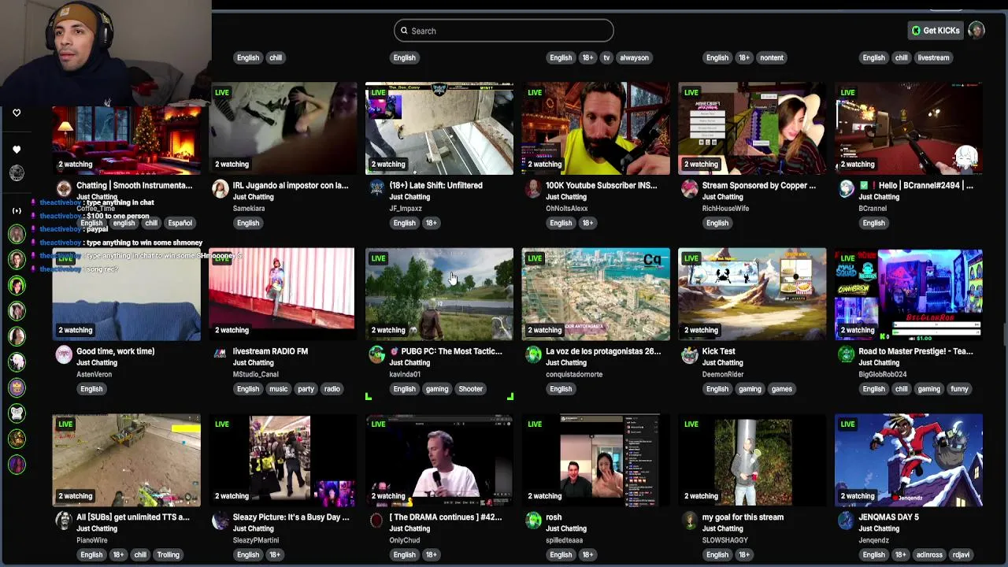Open the JENQMAS DAY 5 stream thumbnail
Image resolution: width=1008 pixels, height=567 pixels.
pyautogui.click(x=909, y=460)
